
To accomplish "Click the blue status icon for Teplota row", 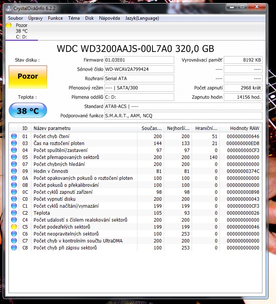I will coord(14,213).
